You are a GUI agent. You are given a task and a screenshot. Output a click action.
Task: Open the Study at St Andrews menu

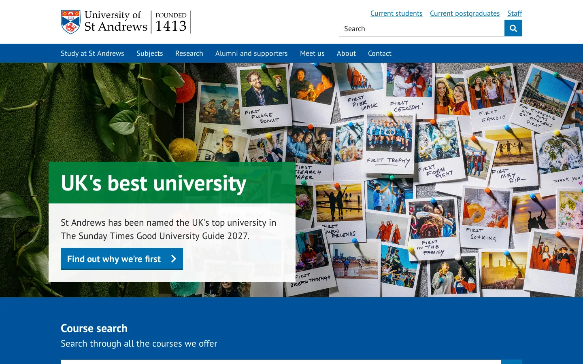tap(92, 53)
